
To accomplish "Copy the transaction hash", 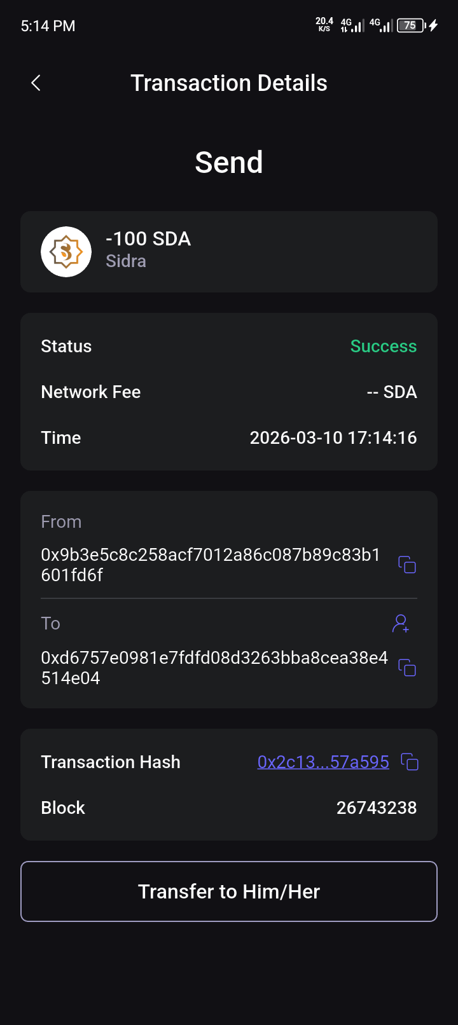I will [x=410, y=762].
